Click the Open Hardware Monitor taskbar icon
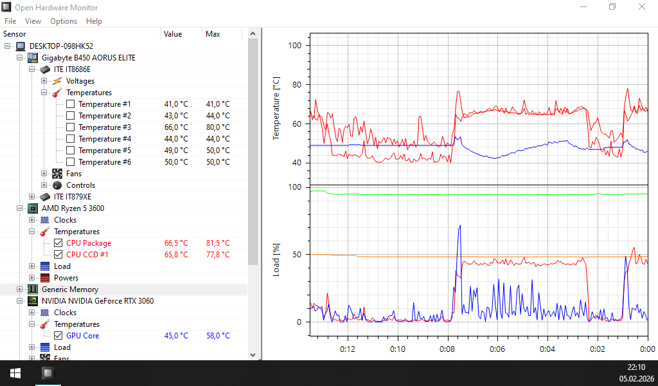This screenshot has height=386, width=658. [x=48, y=373]
